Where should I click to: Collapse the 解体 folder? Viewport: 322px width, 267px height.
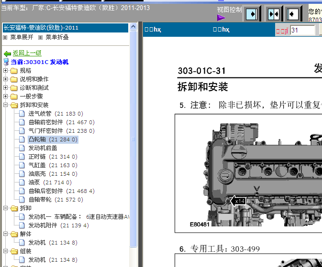click(6, 234)
